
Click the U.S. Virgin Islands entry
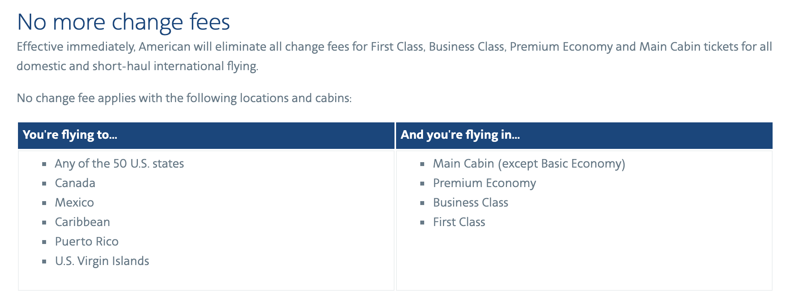[102, 261]
